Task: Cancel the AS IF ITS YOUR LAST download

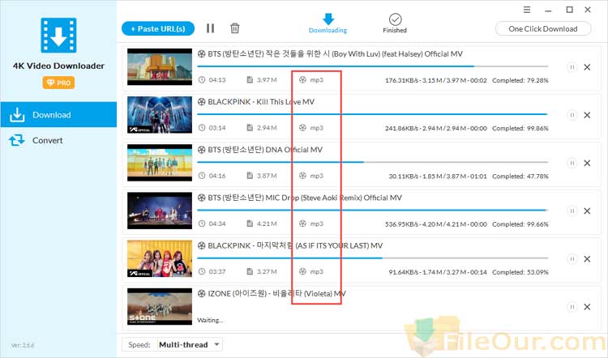Action: (587, 259)
